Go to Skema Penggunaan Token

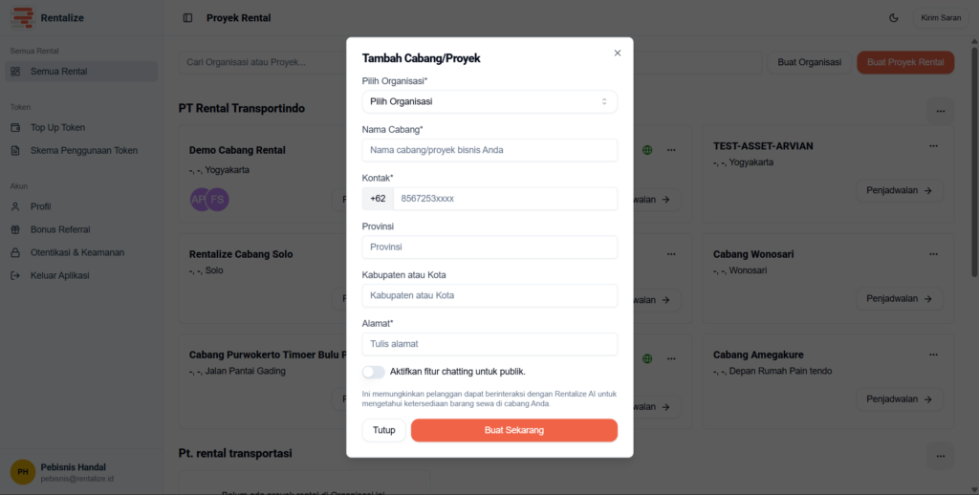(83, 150)
